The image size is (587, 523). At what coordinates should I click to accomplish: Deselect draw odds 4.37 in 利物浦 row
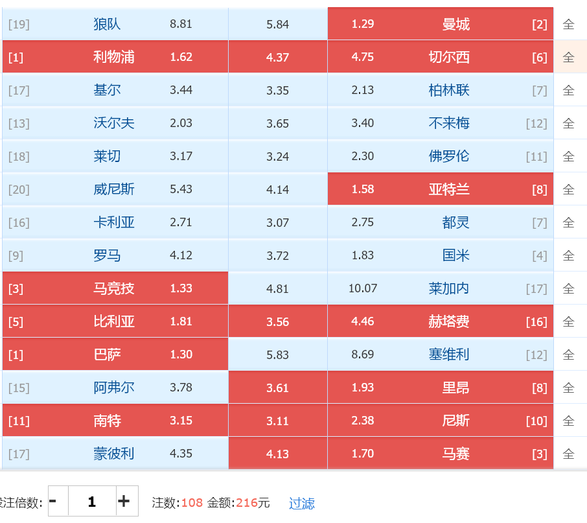point(278,57)
